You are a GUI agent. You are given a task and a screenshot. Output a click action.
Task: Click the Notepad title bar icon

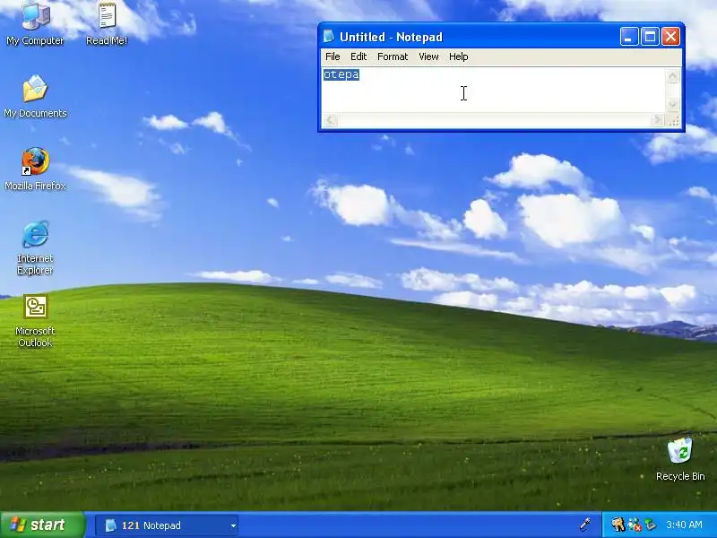pos(329,36)
